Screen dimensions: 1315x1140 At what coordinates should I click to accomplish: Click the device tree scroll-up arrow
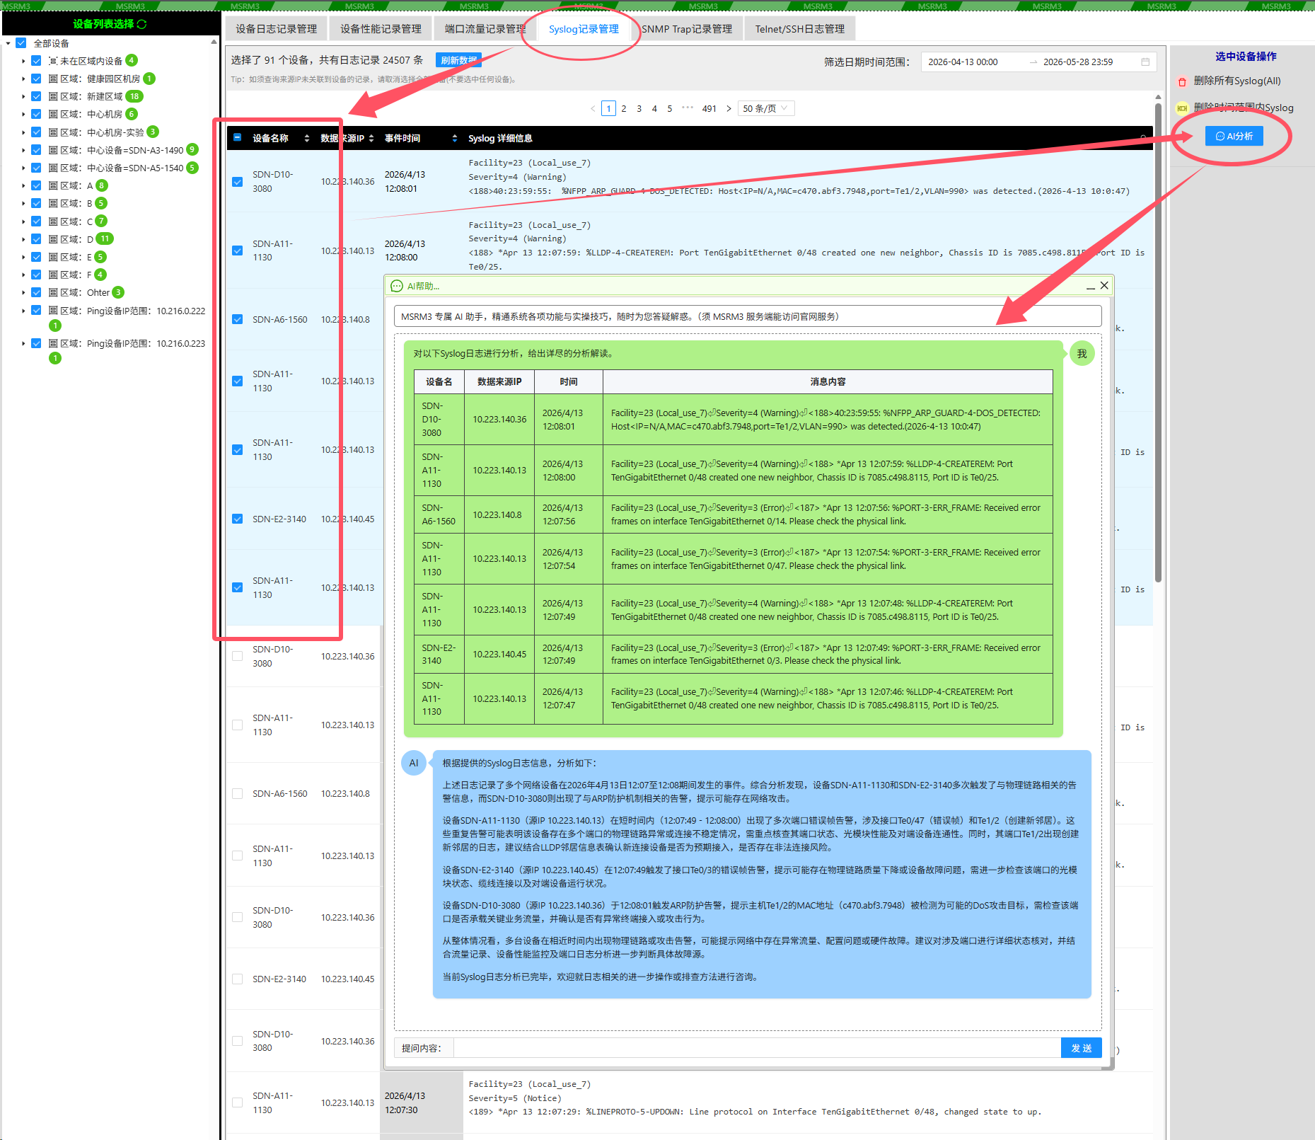214,42
